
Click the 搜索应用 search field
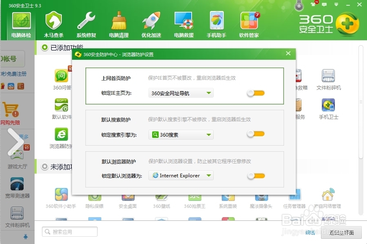70,232
